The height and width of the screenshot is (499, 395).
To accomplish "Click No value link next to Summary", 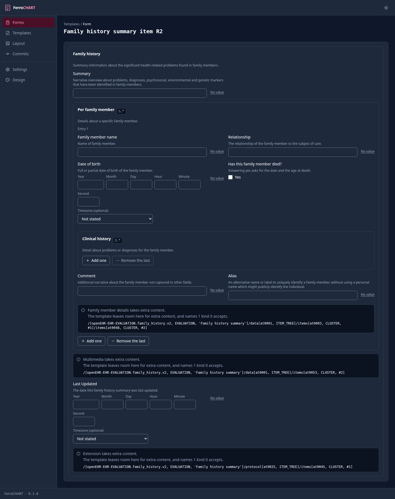I will (x=217, y=92).
